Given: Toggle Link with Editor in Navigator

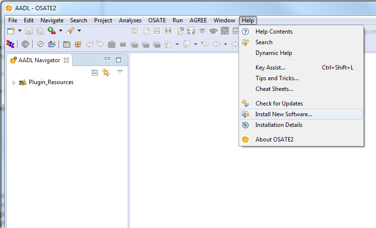Looking at the screenshot, I should pos(106,72).
